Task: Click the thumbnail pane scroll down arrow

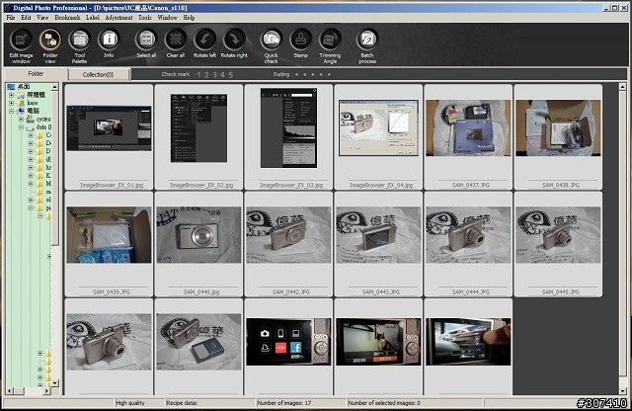Action: click(x=622, y=391)
